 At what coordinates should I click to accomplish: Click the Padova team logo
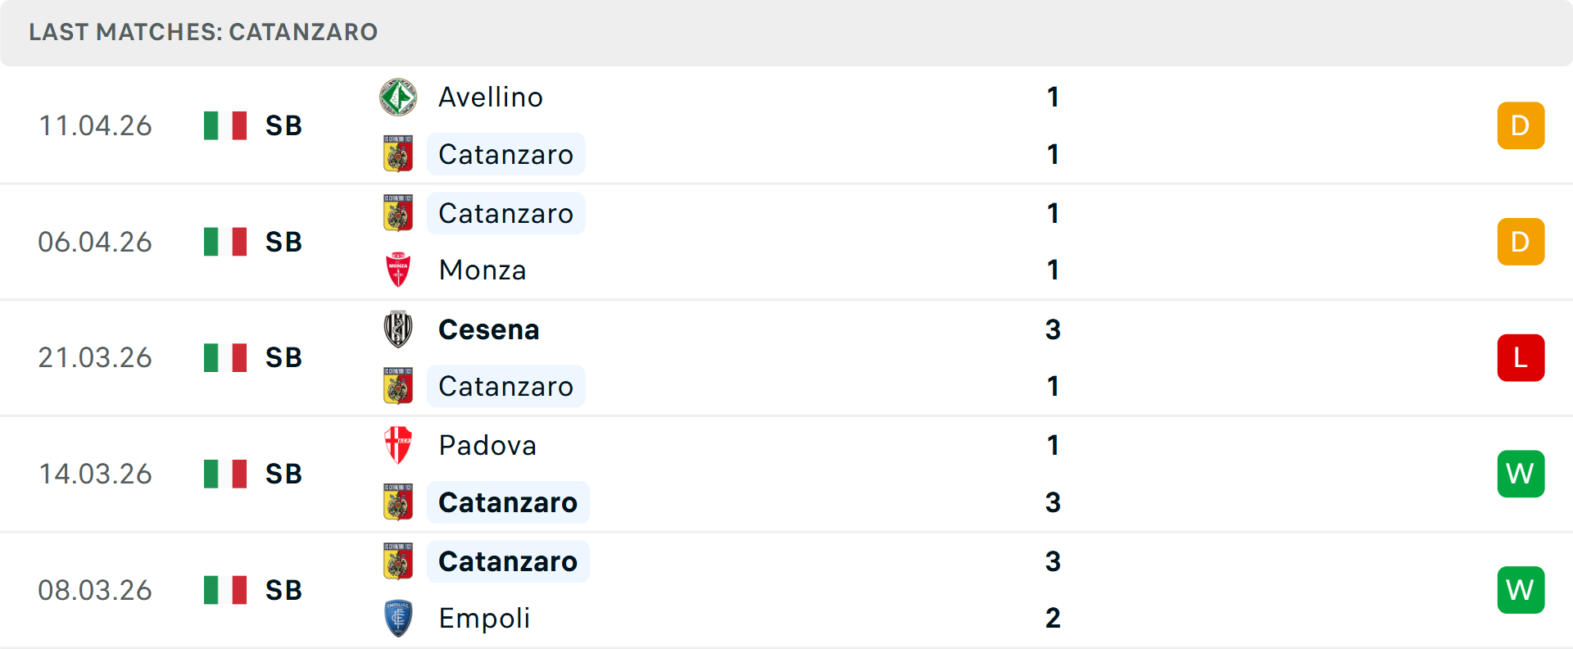click(398, 445)
